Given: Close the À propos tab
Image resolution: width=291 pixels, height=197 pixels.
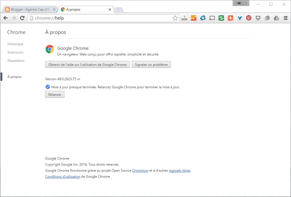Looking at the screenshot, I should coord(110,9).
